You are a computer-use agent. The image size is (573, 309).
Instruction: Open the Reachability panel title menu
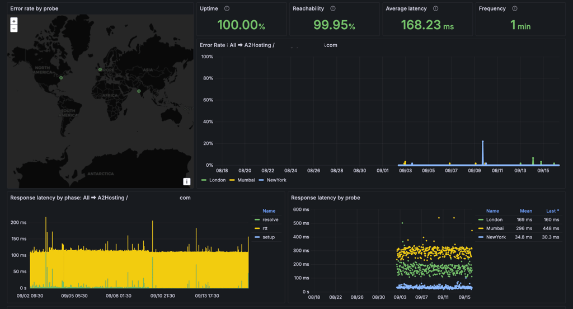tap(308, 8)
